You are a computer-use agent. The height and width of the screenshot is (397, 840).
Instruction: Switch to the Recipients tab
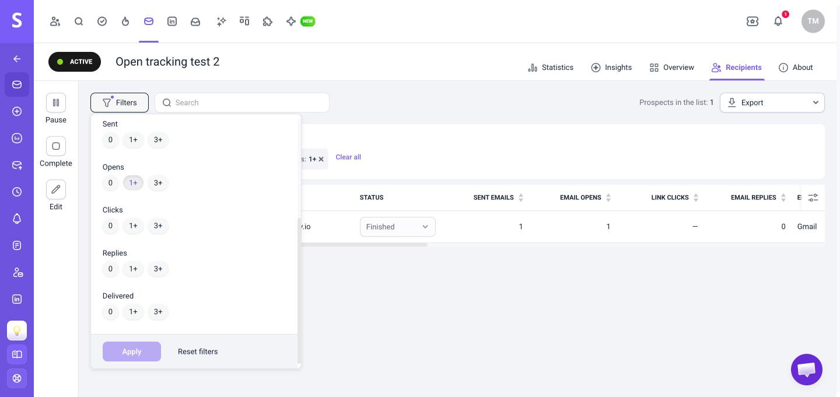click(737, 68)
